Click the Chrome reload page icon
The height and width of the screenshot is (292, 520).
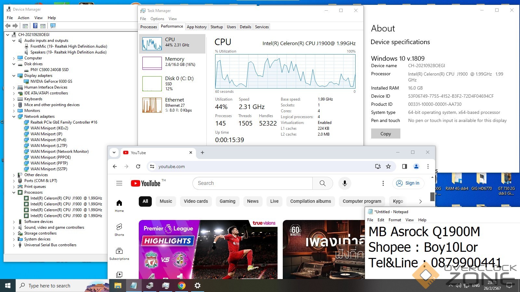pos(138,166)
